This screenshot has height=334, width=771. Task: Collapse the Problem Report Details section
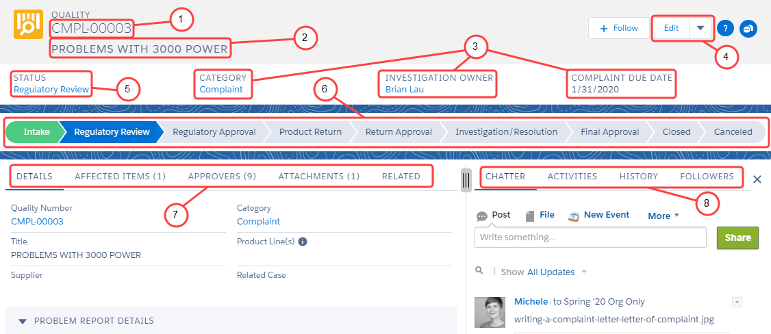[23, 321]
